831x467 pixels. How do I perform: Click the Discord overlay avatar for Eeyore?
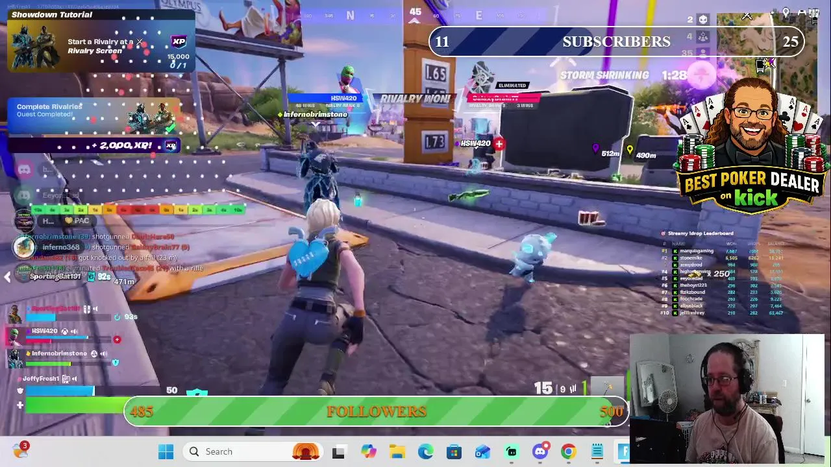[24, 195]
